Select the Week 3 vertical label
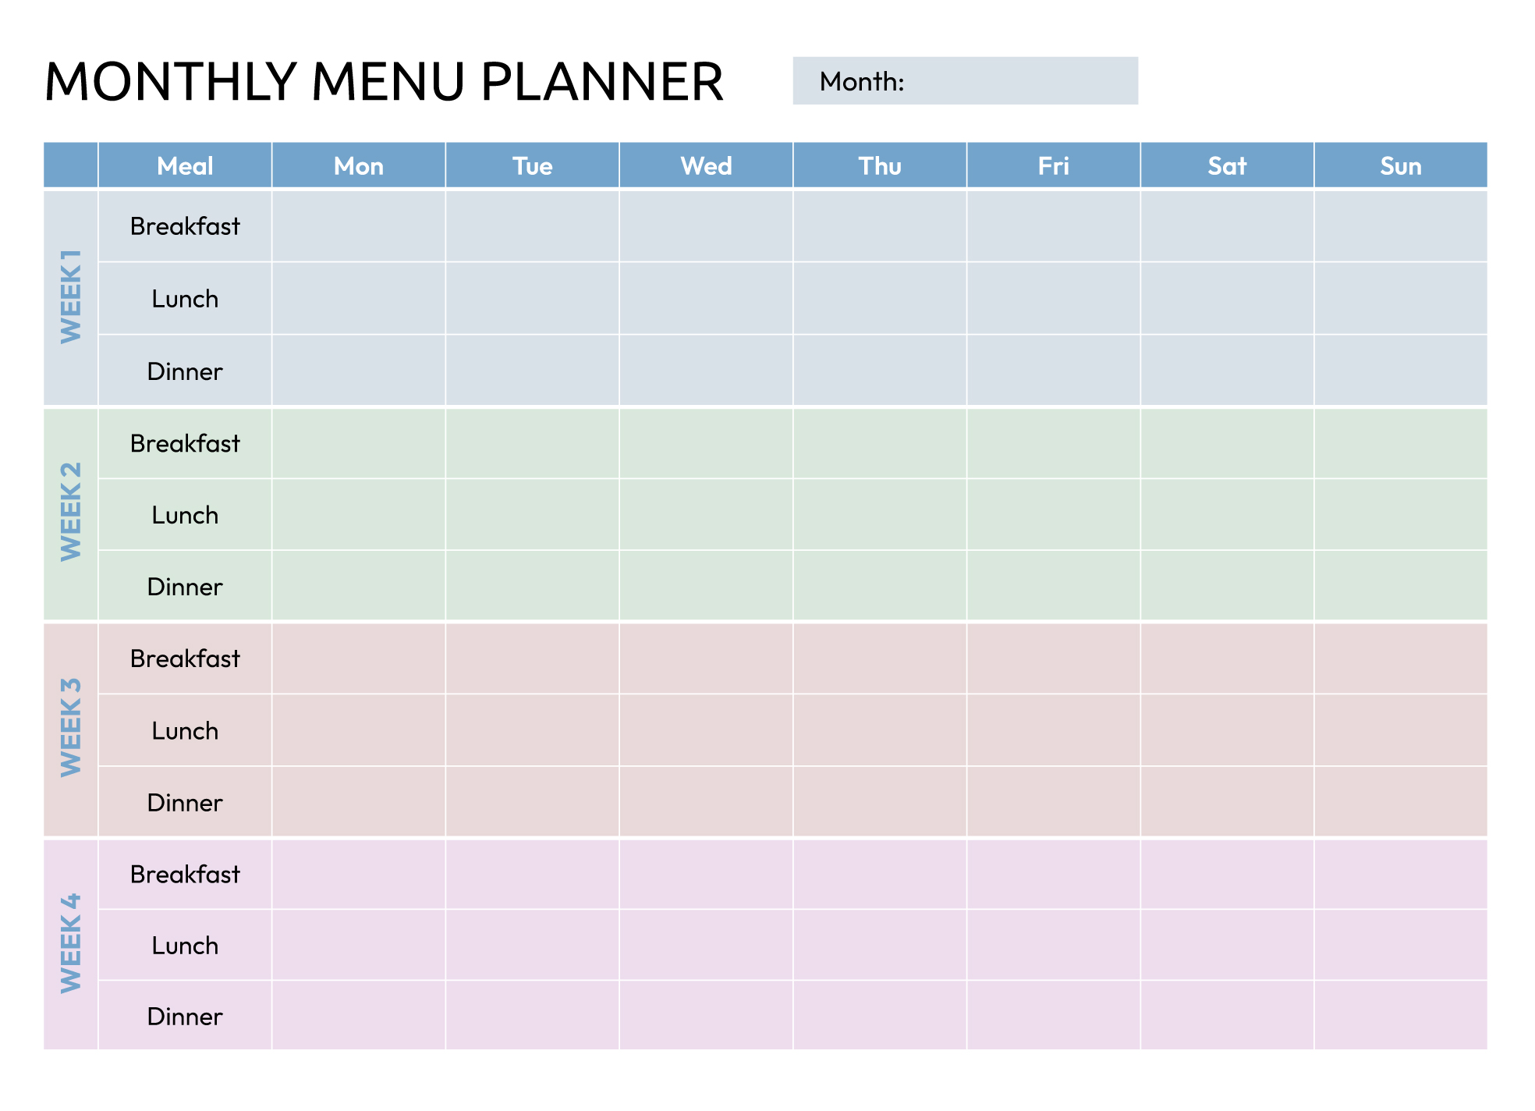 pyautogui.click(x=71, y=728)
